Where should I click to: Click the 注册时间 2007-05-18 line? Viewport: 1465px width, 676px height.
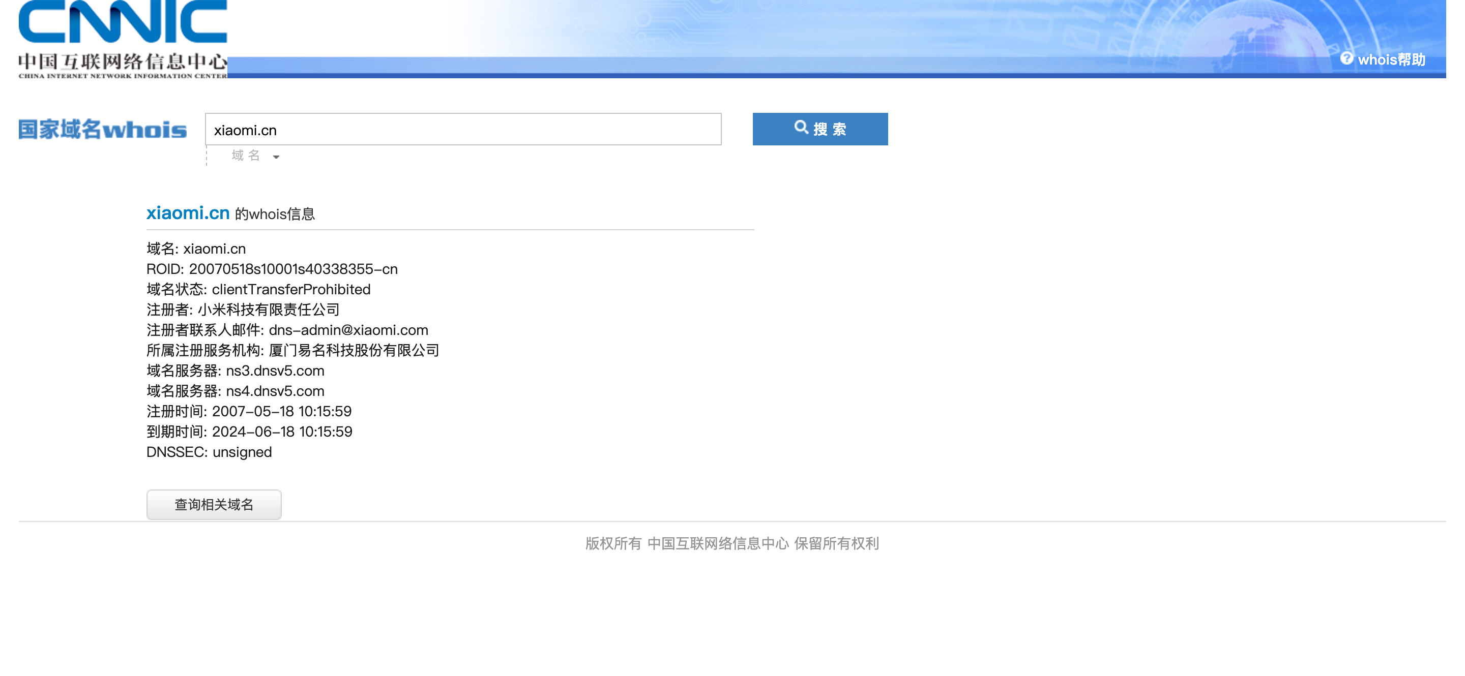[x=249, y=411]
